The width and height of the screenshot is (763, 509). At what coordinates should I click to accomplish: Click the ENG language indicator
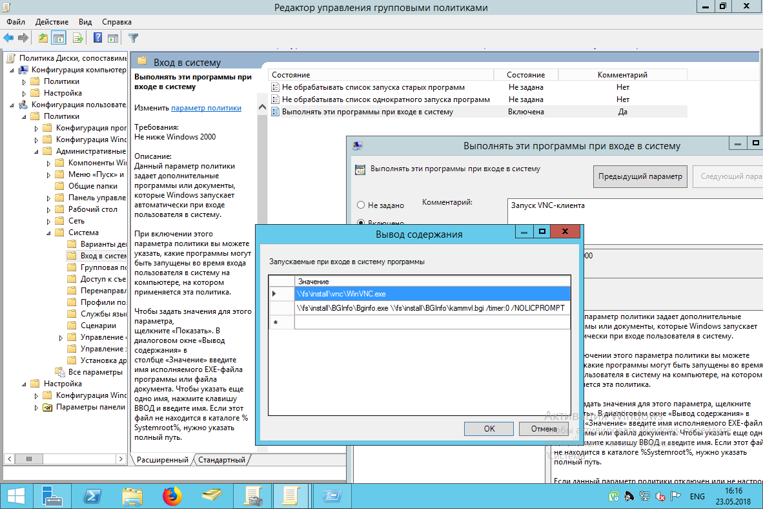(697, 496)
